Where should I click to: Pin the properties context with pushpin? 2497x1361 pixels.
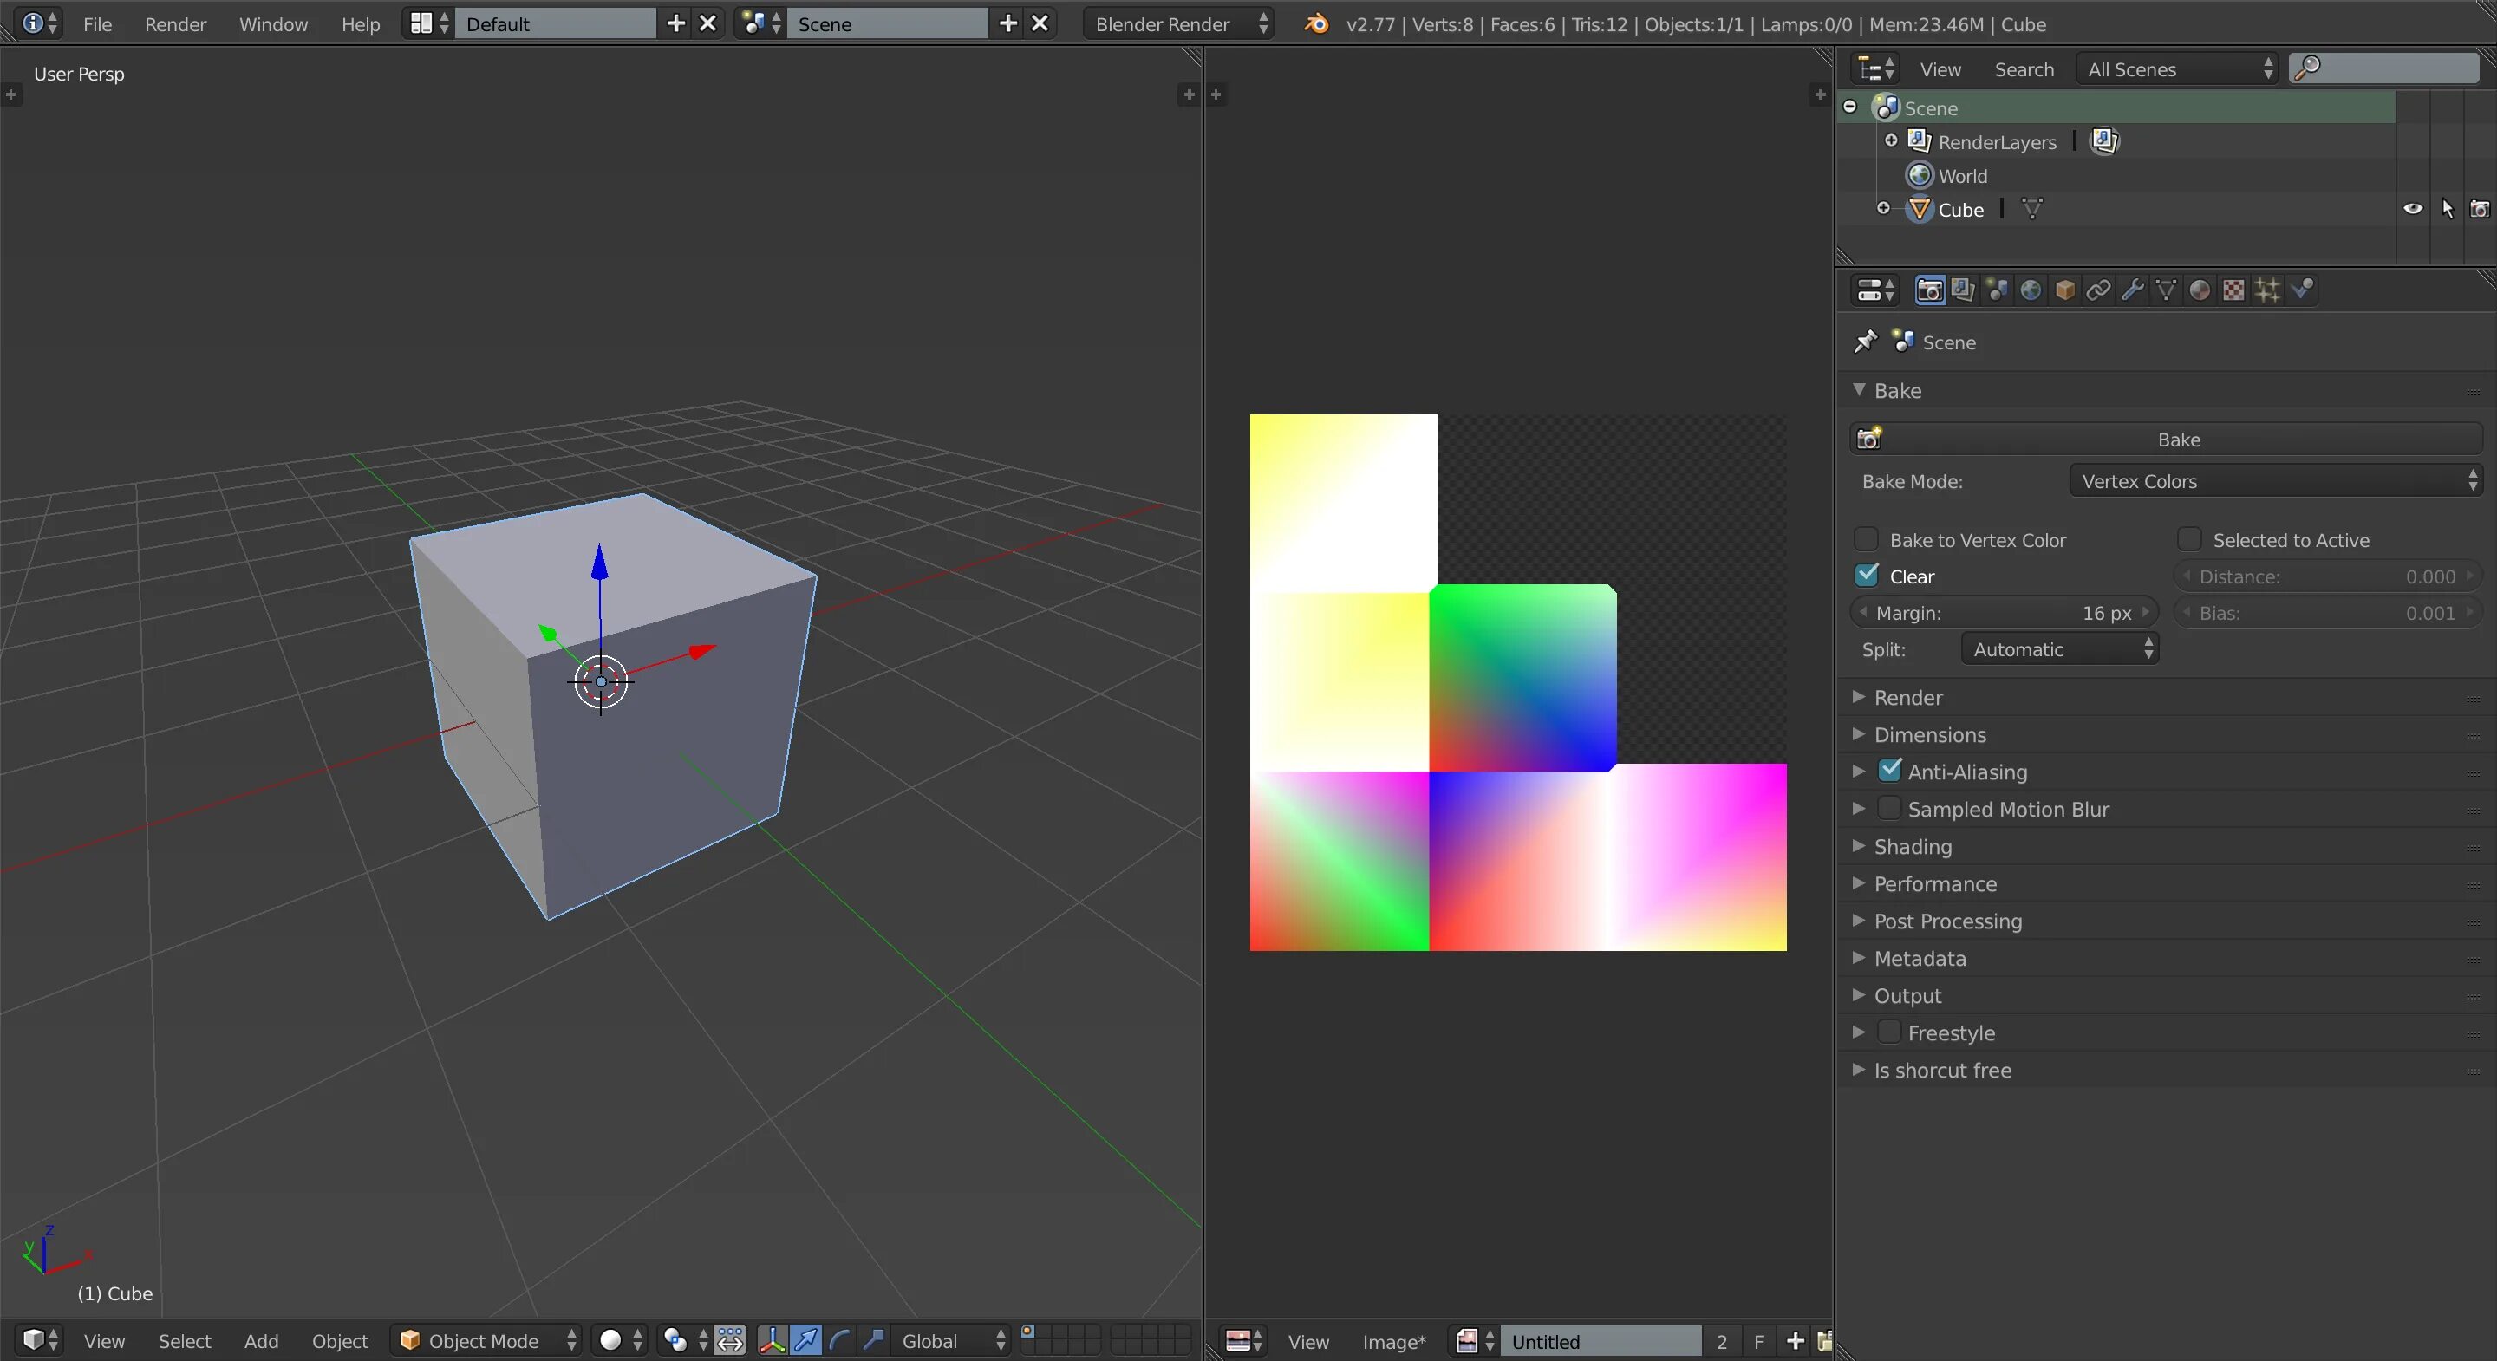coord(1865,342)
